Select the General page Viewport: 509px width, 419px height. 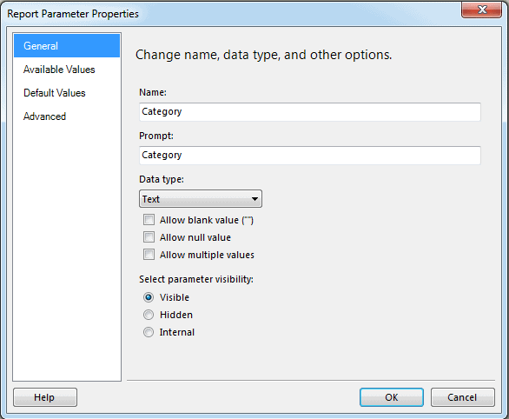pyautogui.click(x=67, y=46)
